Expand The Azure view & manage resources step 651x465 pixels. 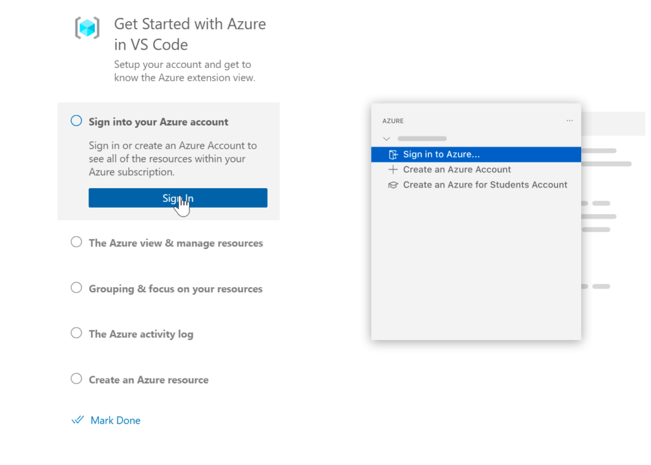point(175,243)
